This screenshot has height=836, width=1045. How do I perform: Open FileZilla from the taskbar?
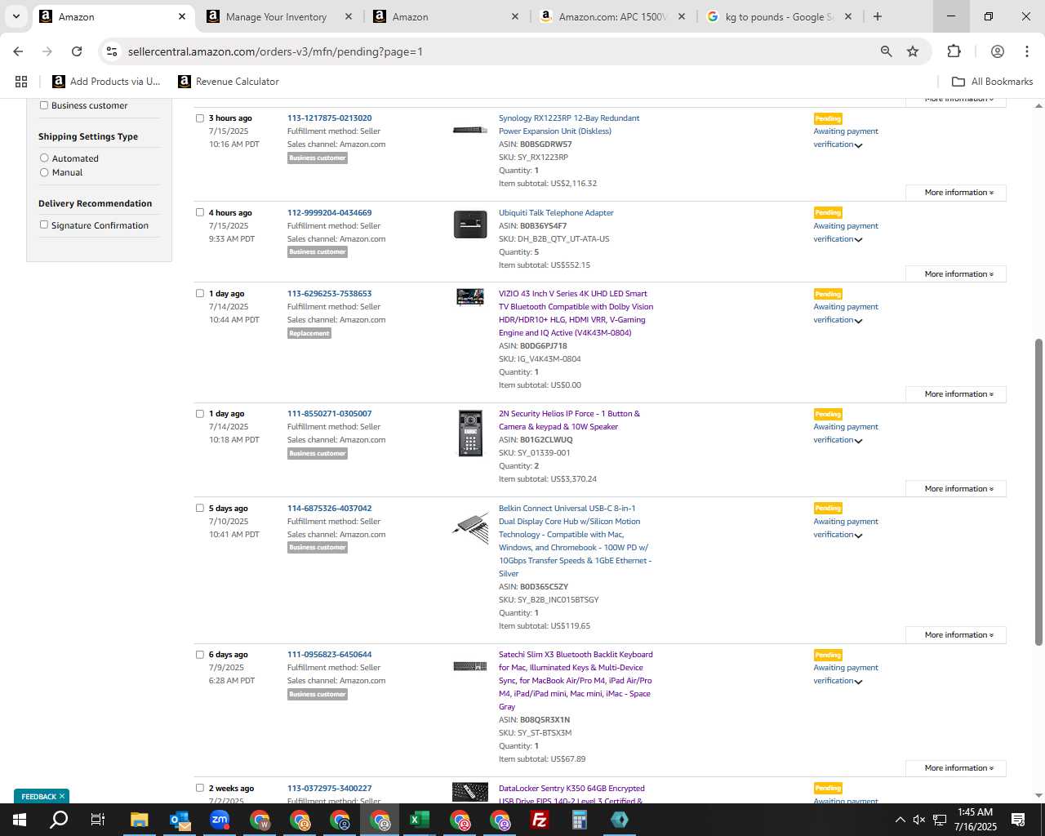[540, 820]
